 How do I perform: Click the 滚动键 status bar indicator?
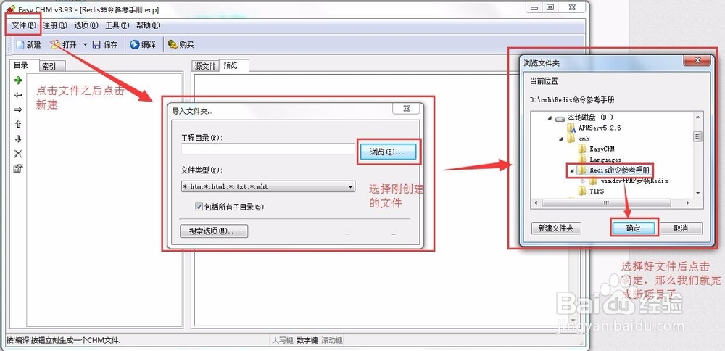pyautogui.click(x=332, y=340)
